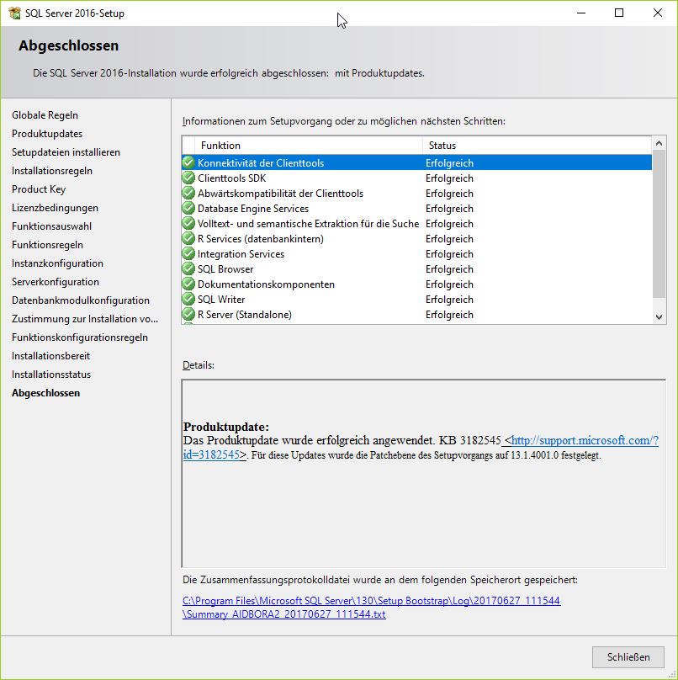Select the Volltext- und semantische Extraktion row
This screenshot has width=678, height=680.
click(x=416, y=223)
